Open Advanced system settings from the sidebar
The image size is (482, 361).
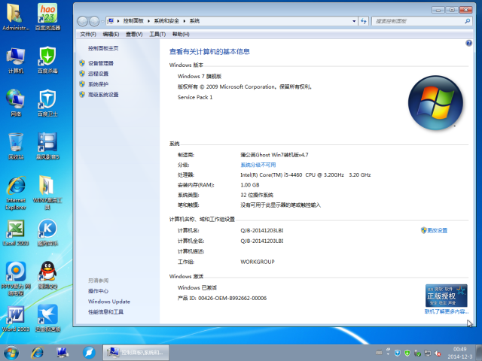pyautogui.click(x=103, y=95)
